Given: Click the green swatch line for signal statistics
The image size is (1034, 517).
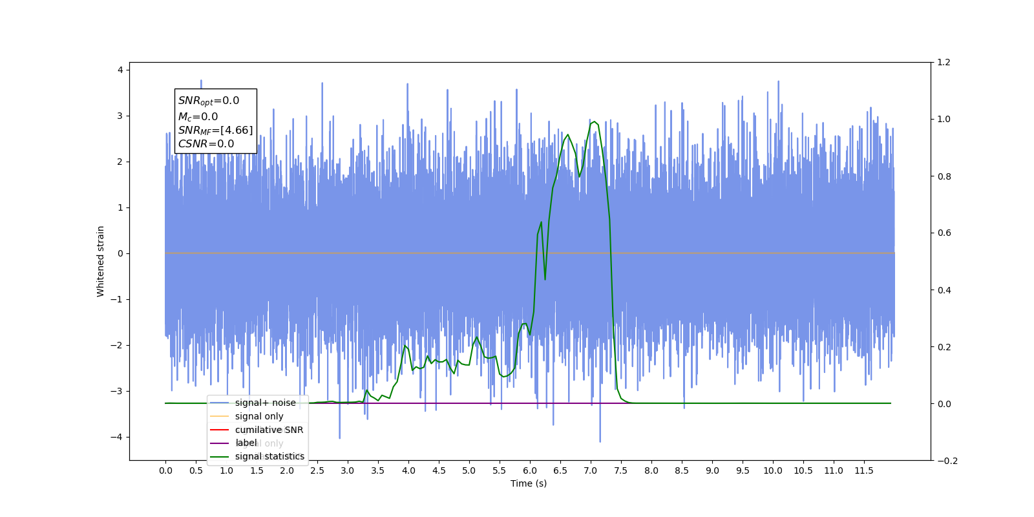Looking at the screenshot, I should click(220, 457).
